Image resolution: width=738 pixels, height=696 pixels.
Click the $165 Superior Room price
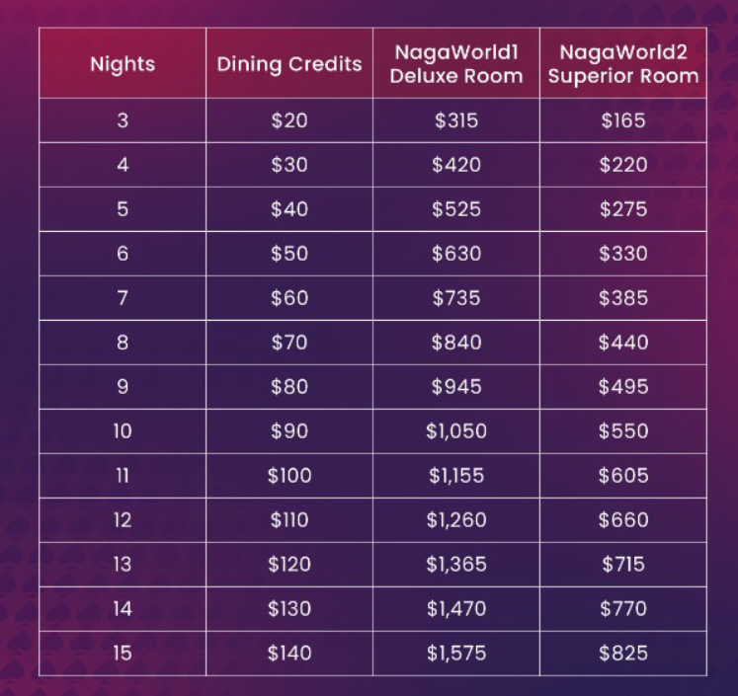coord(623,120)
